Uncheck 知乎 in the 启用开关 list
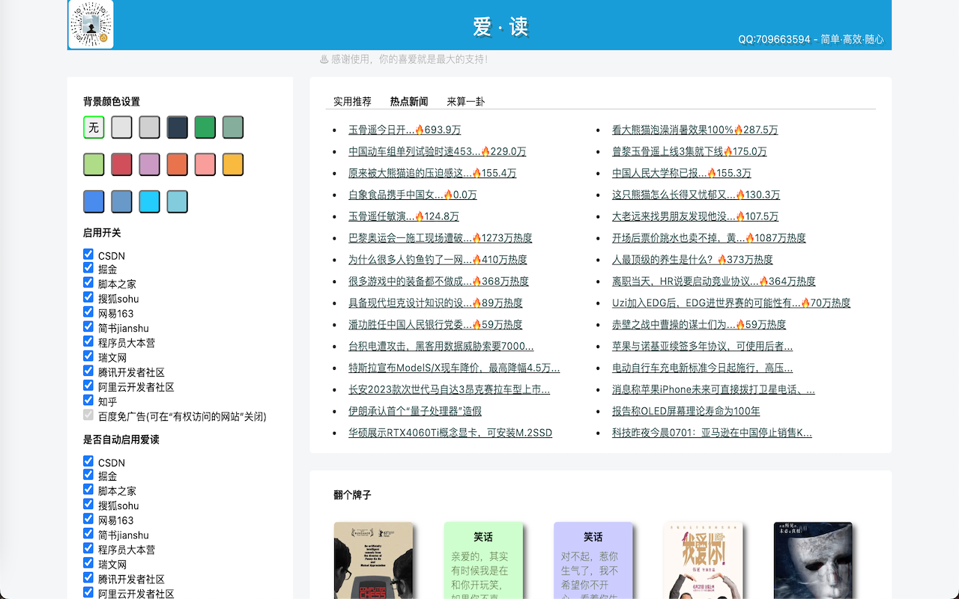Viewport: 959px width, 599px height. [88, 401]
